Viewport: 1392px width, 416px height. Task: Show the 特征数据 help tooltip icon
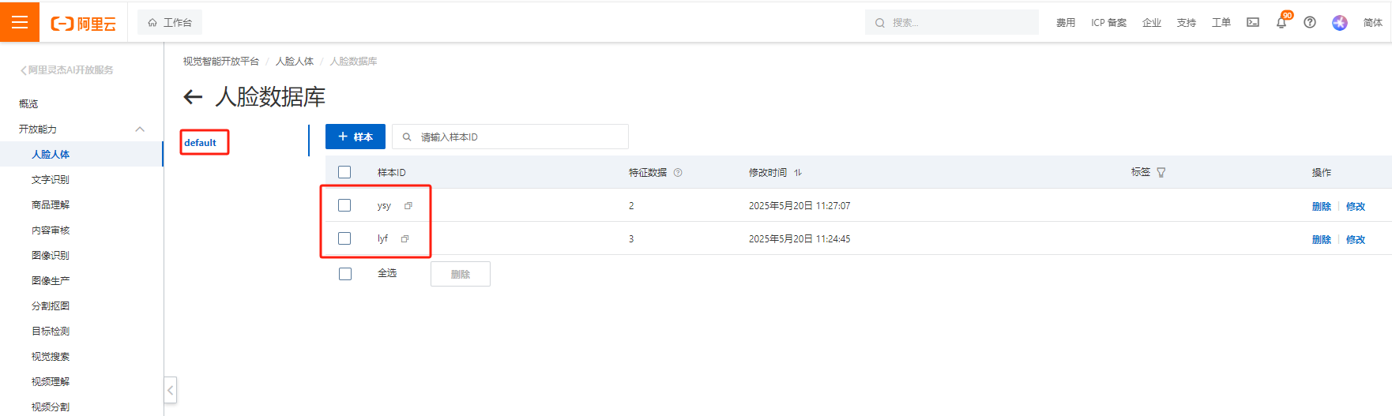678,173
